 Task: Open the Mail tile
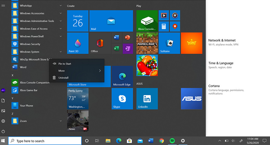point(111,21)
